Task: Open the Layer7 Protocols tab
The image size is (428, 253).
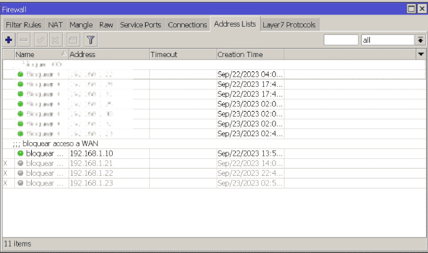Action: click(289, 25)
